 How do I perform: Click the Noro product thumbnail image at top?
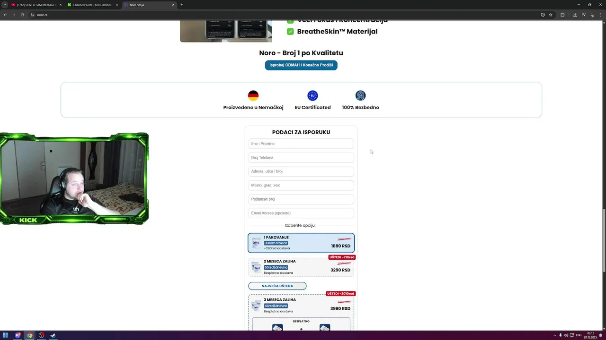(x=226, y=31)
